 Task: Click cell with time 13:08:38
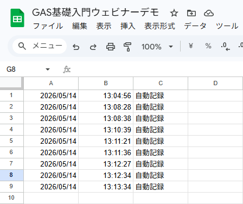pos(106,118)
